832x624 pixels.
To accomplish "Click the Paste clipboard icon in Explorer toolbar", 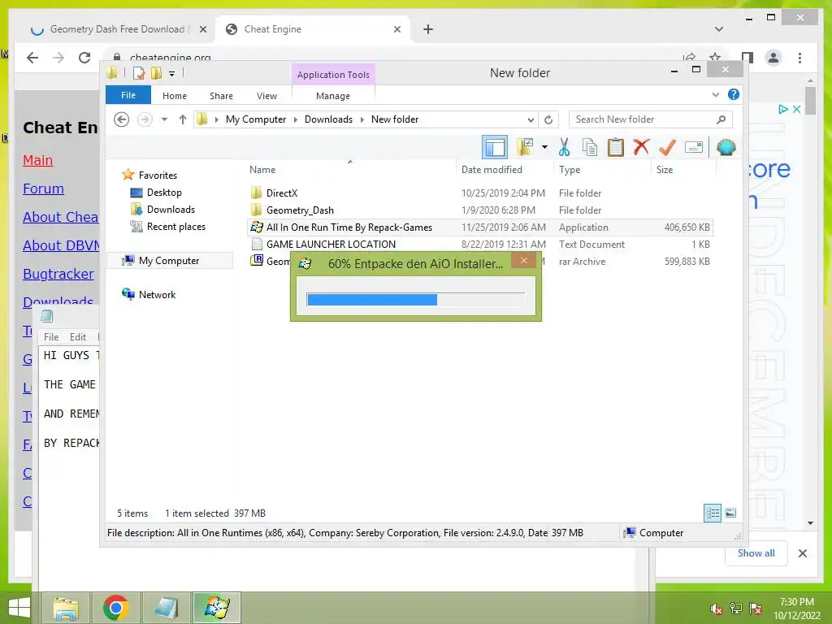I will point(616,148).
